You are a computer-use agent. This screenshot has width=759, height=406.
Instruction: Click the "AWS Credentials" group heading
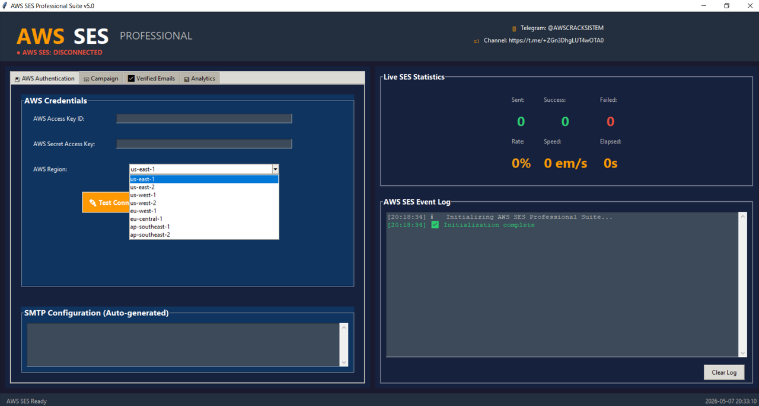point(56,101)
